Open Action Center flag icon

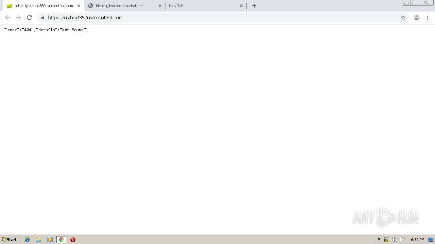[x=403, y=240]
